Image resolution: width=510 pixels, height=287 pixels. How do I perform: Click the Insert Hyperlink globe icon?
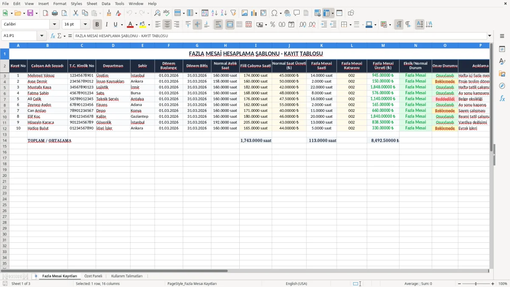click(288, 13)
